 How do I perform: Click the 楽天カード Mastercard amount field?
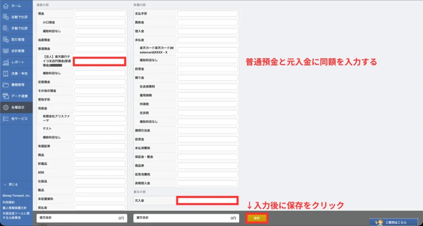[207, 50]
